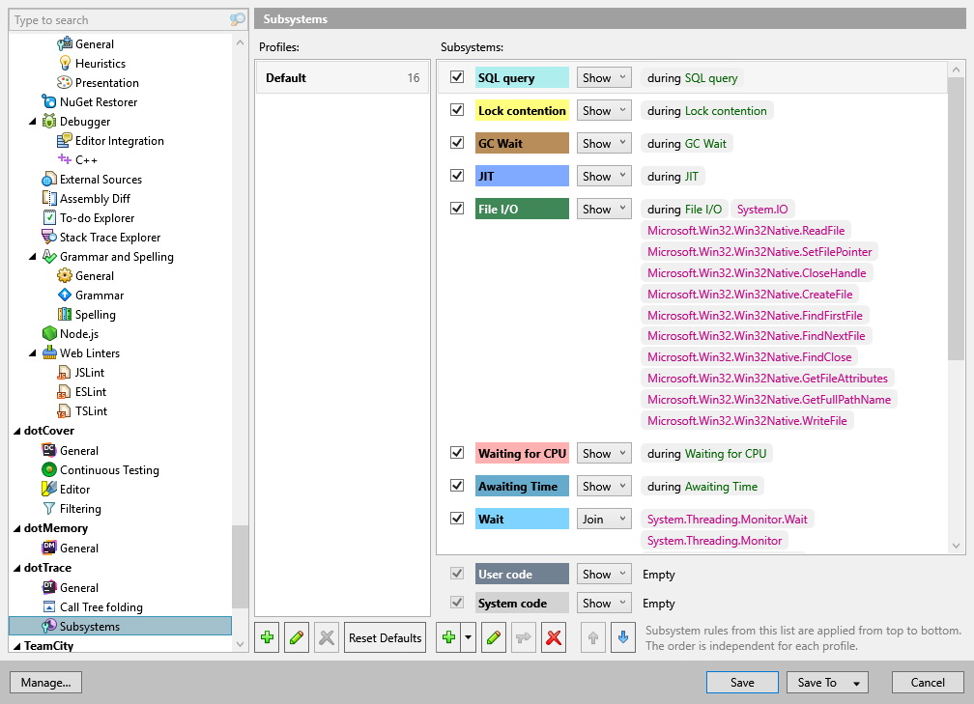This screenshot has height=704, width=974.
Task: Collapse the Debugger tree node
Action: tap(33, 121)
